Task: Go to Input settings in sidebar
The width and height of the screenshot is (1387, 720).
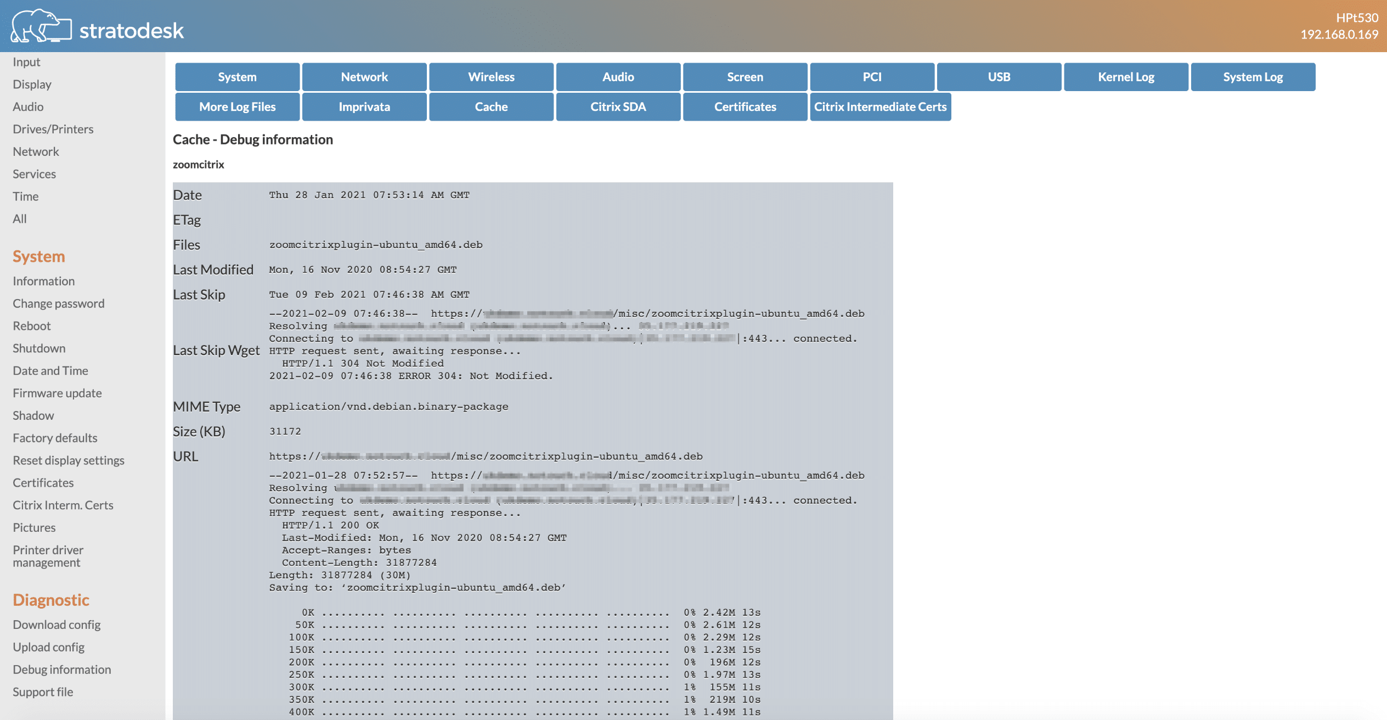Action: [26, 62]
